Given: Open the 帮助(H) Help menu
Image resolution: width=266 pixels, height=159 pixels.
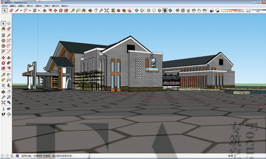Looking at the screenshot, I should 64,6.
